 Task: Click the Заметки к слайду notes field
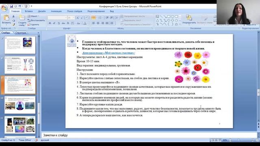tap(149, 135)
